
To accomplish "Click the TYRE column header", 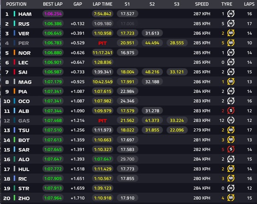I will [227, 4].
